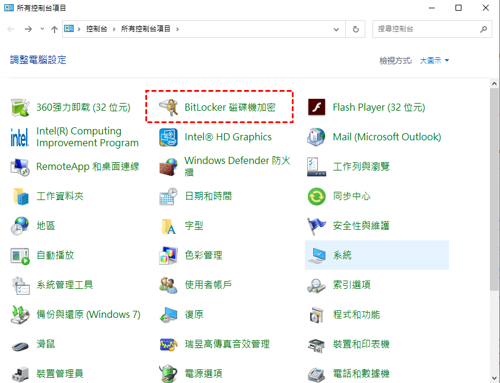Click the 安全性與維護 label
Viewport: 500px width, 383px height.
(361, 226)
